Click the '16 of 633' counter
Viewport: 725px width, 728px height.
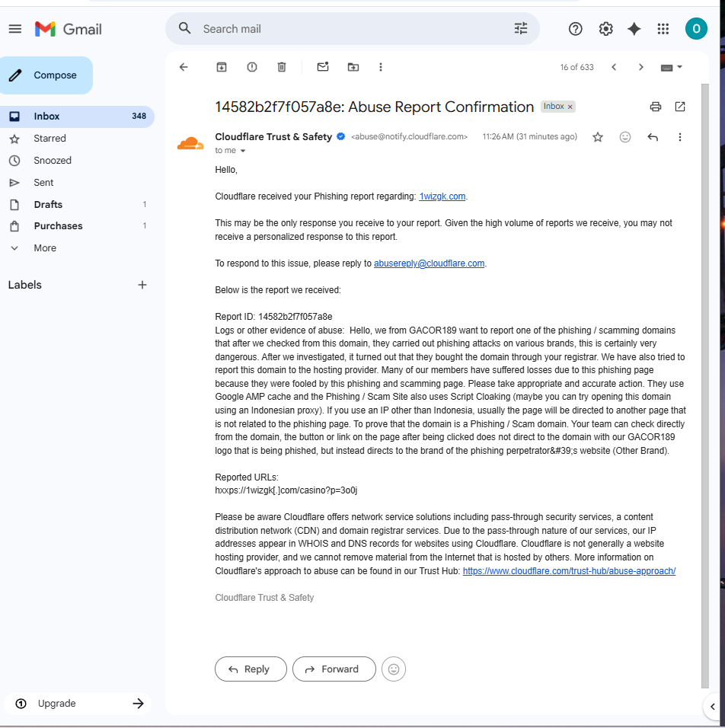coord(576,67)
